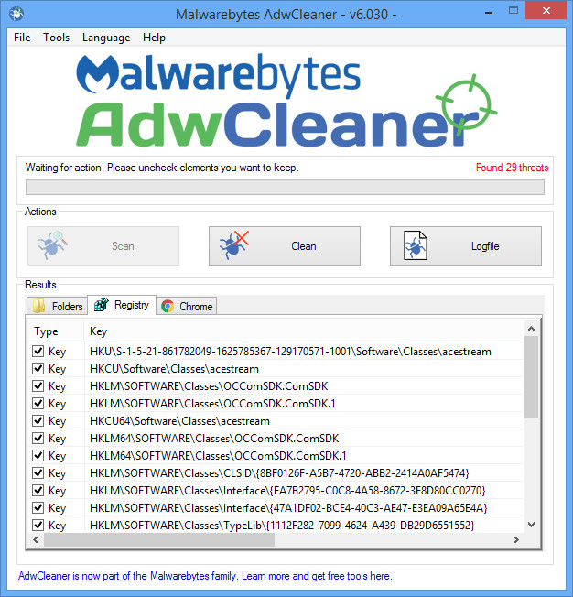Screen dimensions: 573x597
Task: Uncheck the HKCU\Software\Classes\acestream key checkbox
Action: pyautogui.click(x=38, y=369)
